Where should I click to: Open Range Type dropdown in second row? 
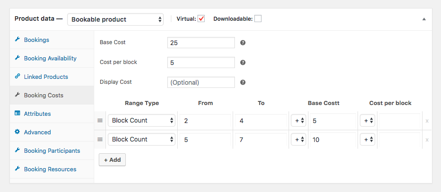point(142,139)
